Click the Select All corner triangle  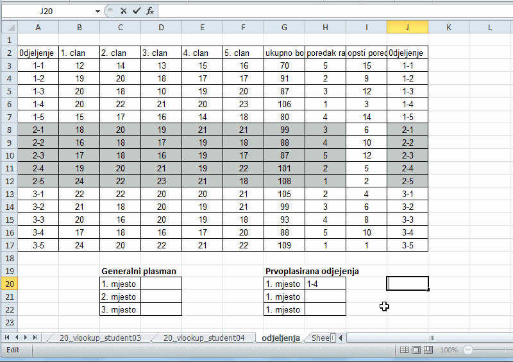[x=8, y=27]
